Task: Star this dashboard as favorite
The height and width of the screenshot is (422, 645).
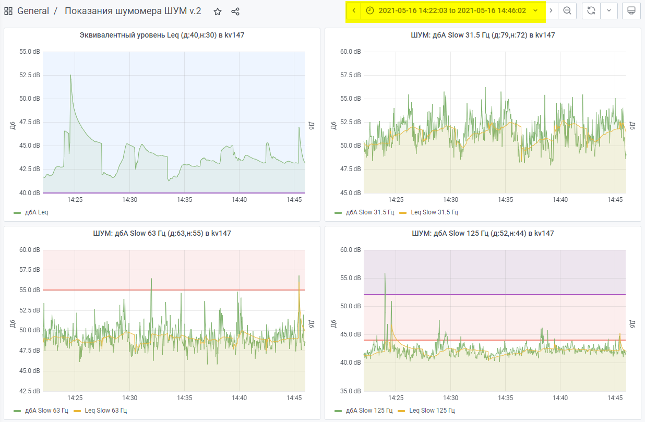Action: tap(218, 11)
